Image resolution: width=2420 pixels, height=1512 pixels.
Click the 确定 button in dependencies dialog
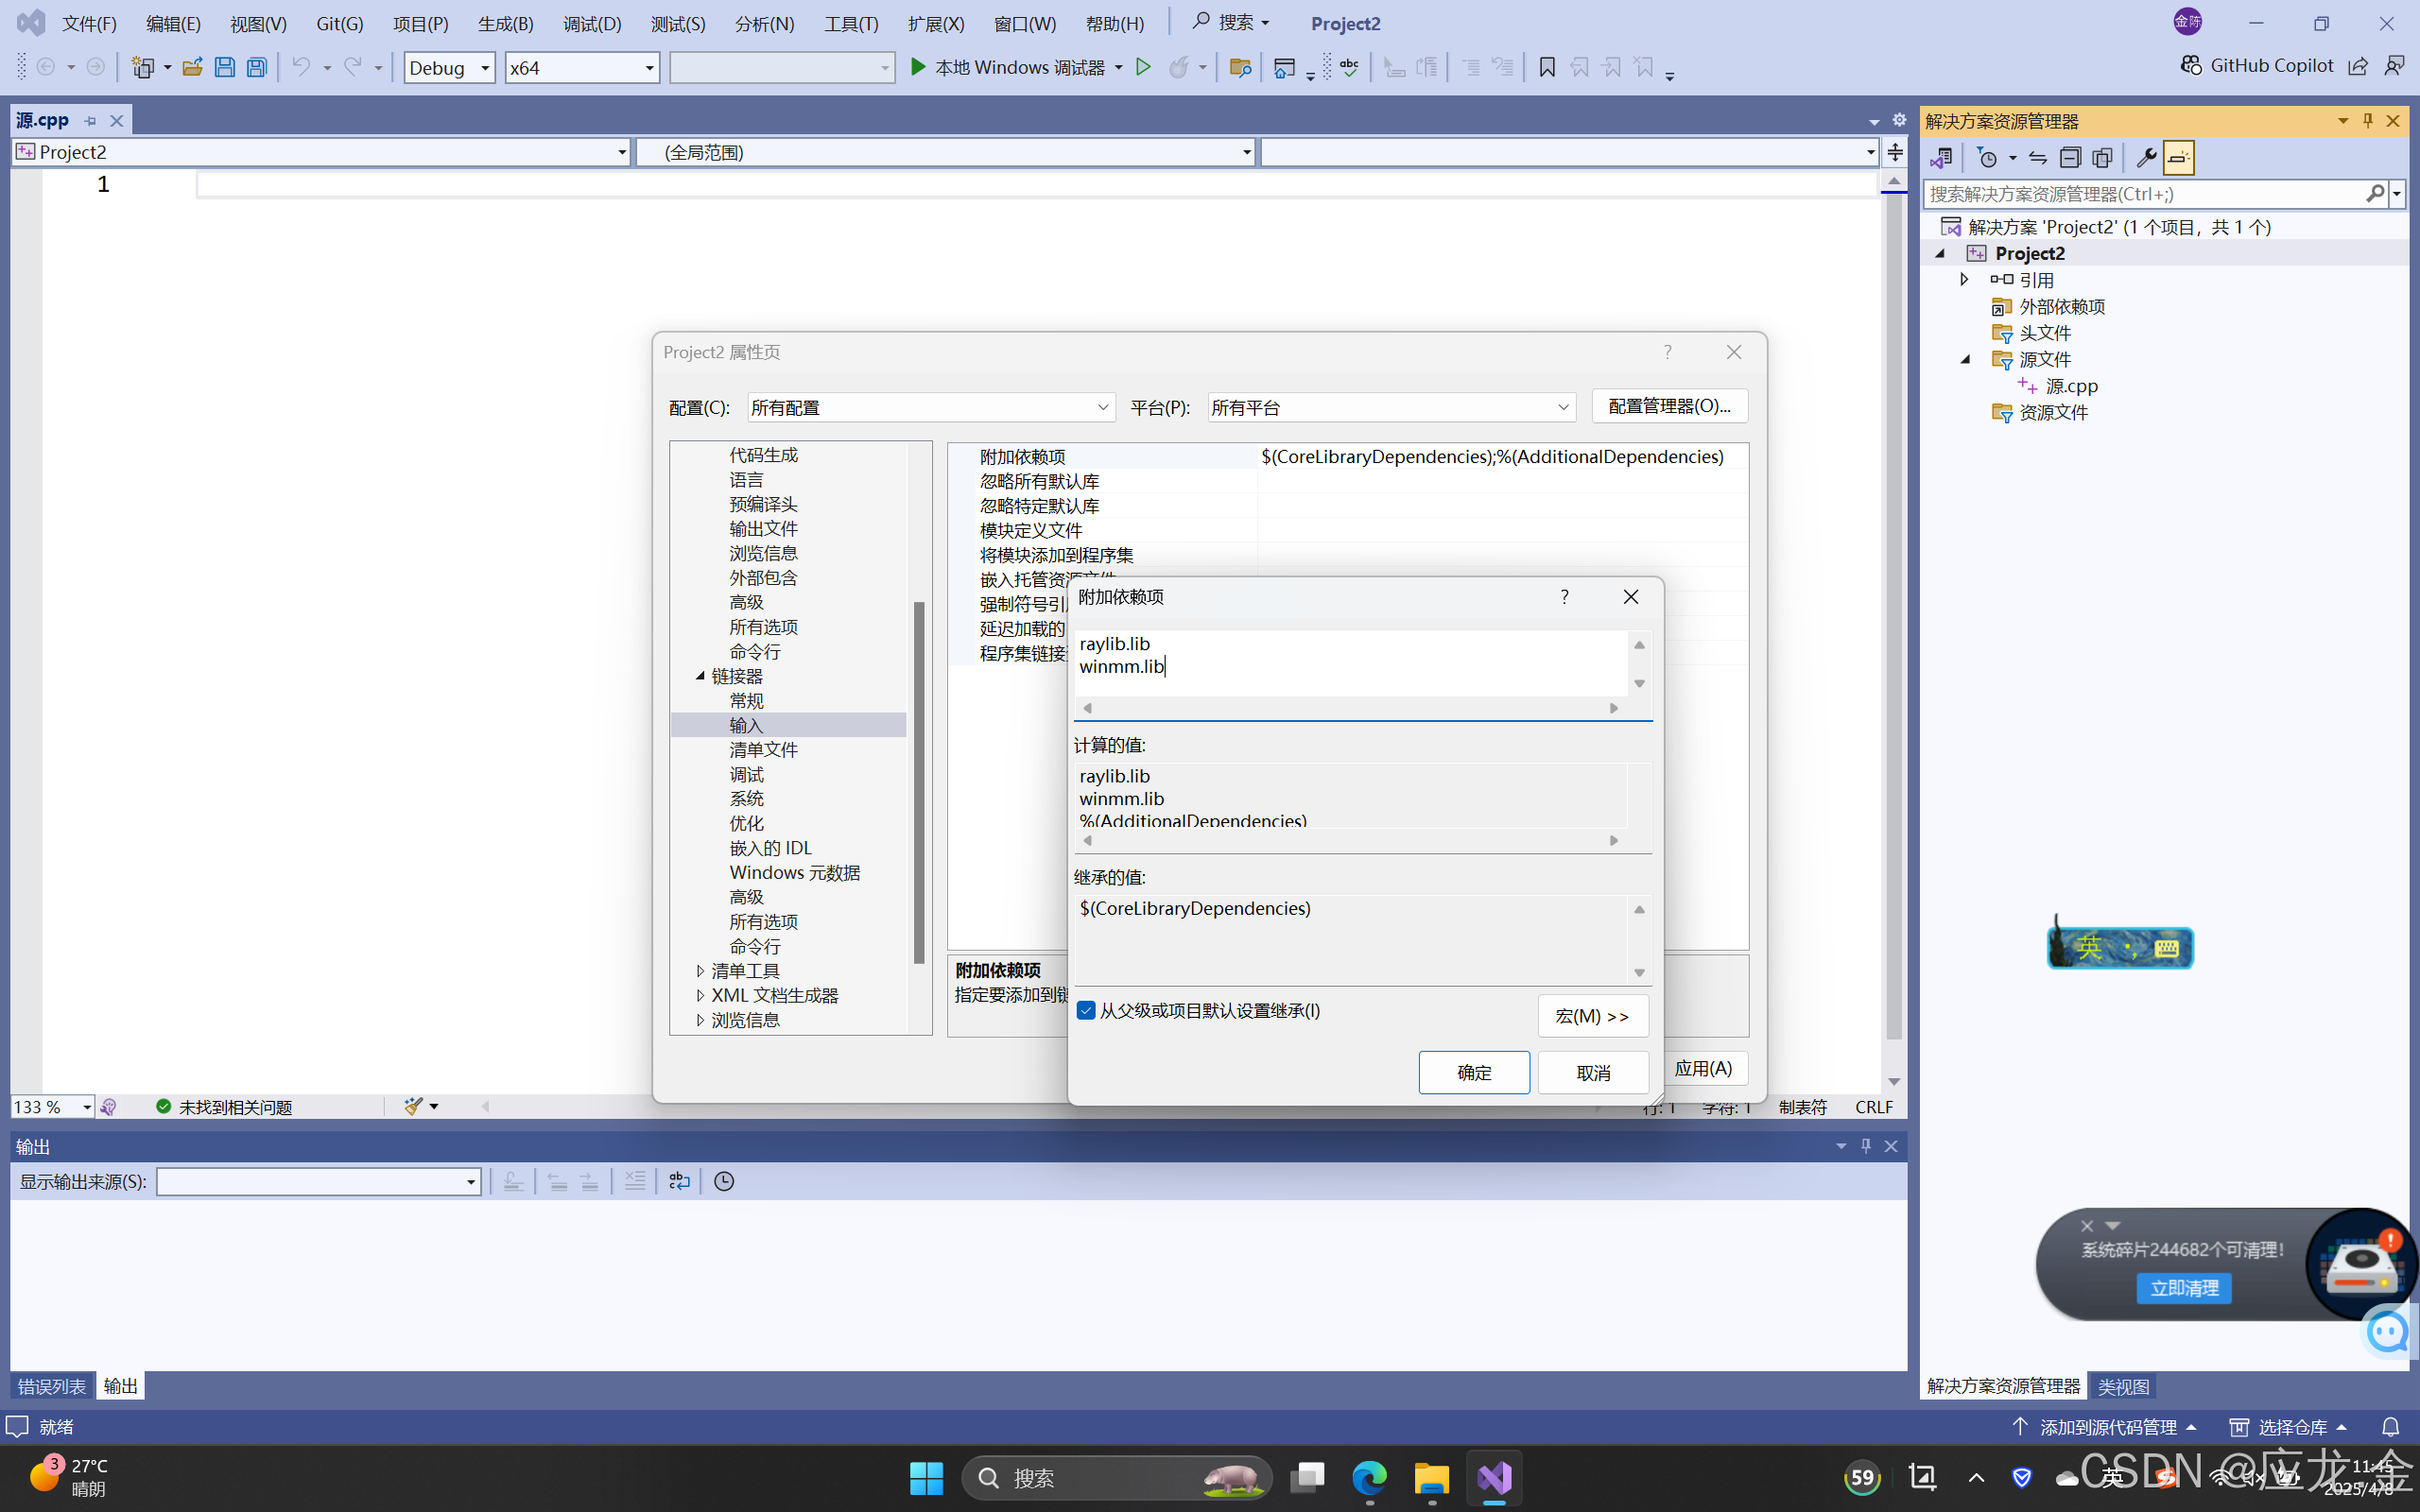pos(1473,1071)
